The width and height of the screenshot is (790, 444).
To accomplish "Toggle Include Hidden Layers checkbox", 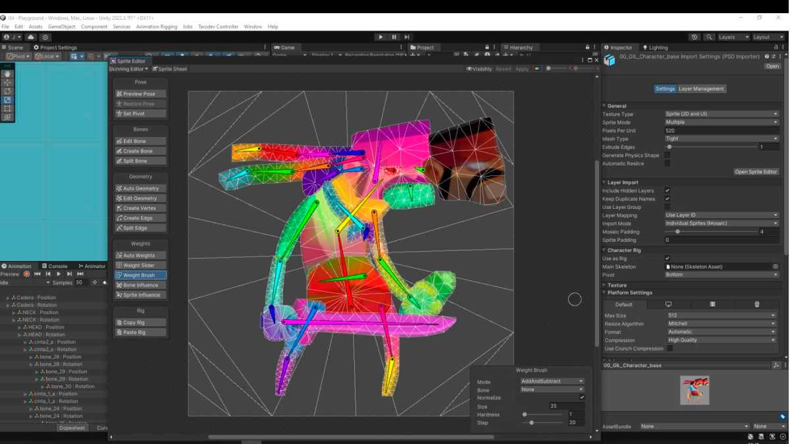I will 668,191.
